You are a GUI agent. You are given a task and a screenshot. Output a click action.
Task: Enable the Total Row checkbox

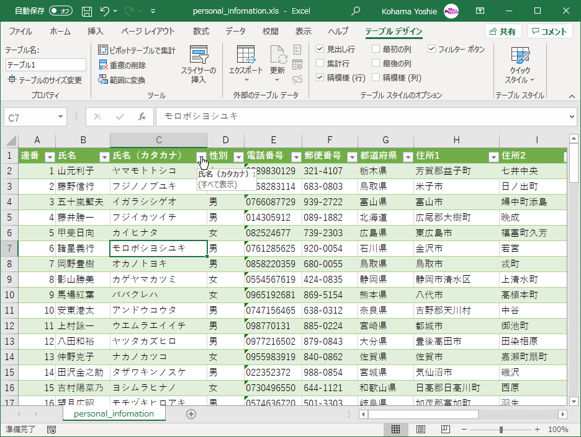point(320,63)
